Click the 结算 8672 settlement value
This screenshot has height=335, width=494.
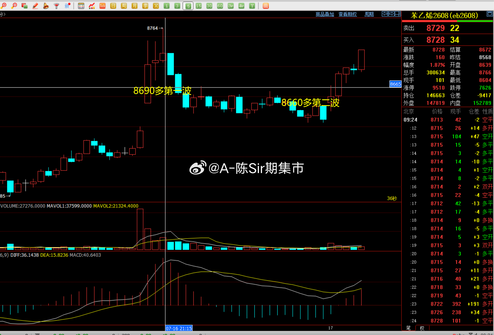pos(485,50)
